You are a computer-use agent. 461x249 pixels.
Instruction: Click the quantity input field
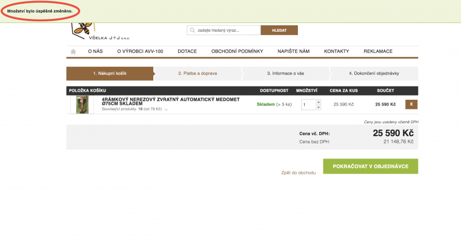309,105
